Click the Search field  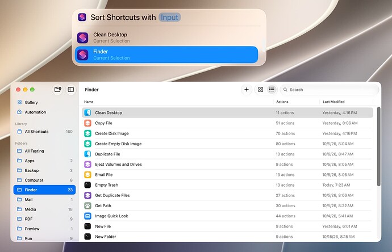tap(330, 90)
